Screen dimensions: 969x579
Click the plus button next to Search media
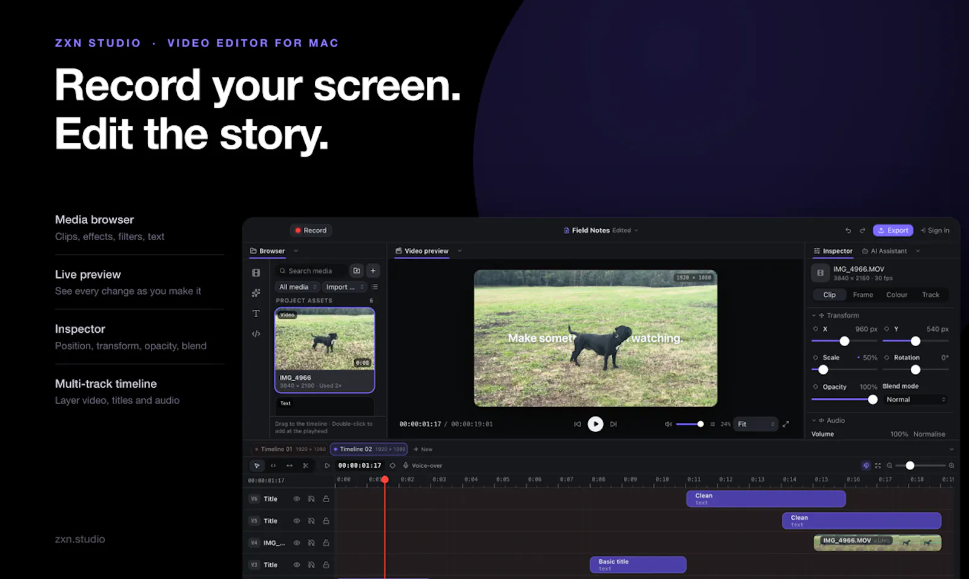373,270
